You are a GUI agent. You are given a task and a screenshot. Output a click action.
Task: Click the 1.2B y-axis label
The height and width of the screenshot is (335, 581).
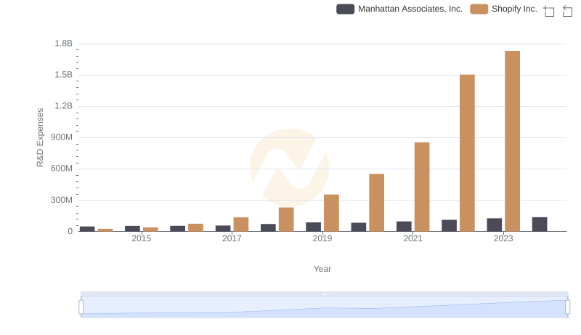click(x=64, y=106)
